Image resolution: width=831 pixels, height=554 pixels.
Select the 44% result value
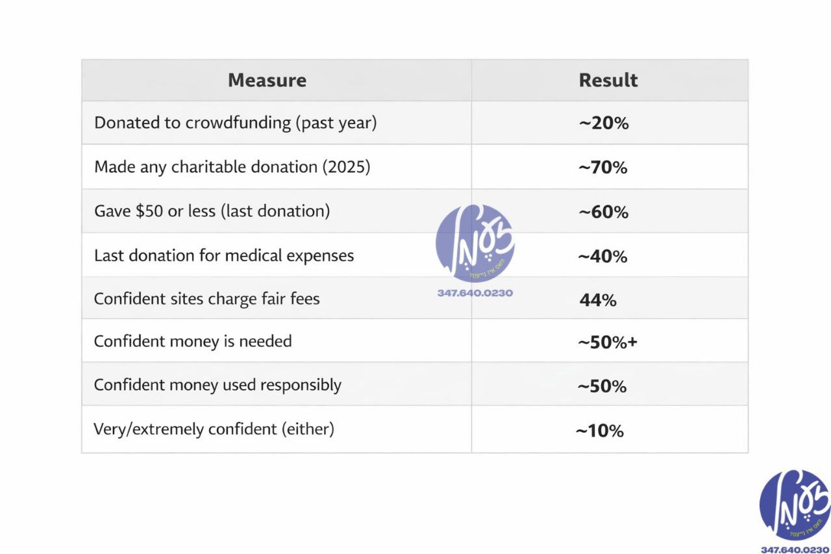tap(598, 299)
